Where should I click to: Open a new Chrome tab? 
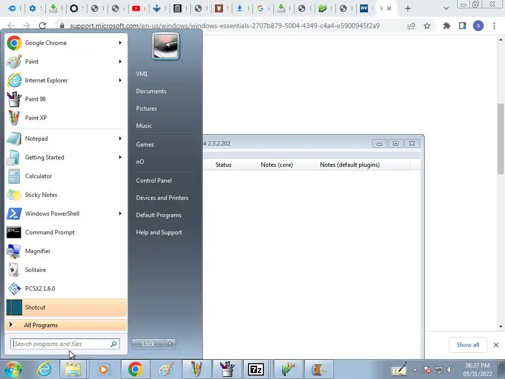pyautogui.click(x=408, y=8)
